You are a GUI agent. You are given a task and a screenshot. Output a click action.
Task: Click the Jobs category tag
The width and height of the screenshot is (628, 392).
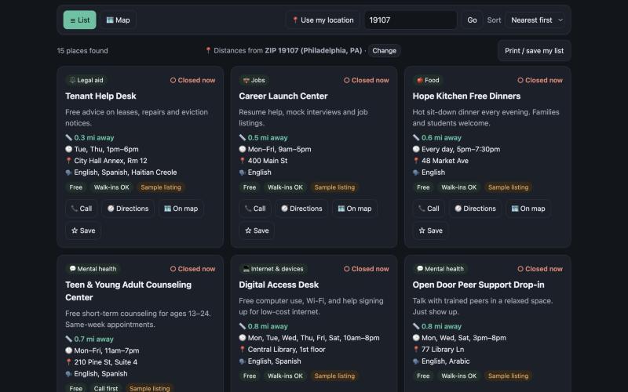tap(254, 80)
